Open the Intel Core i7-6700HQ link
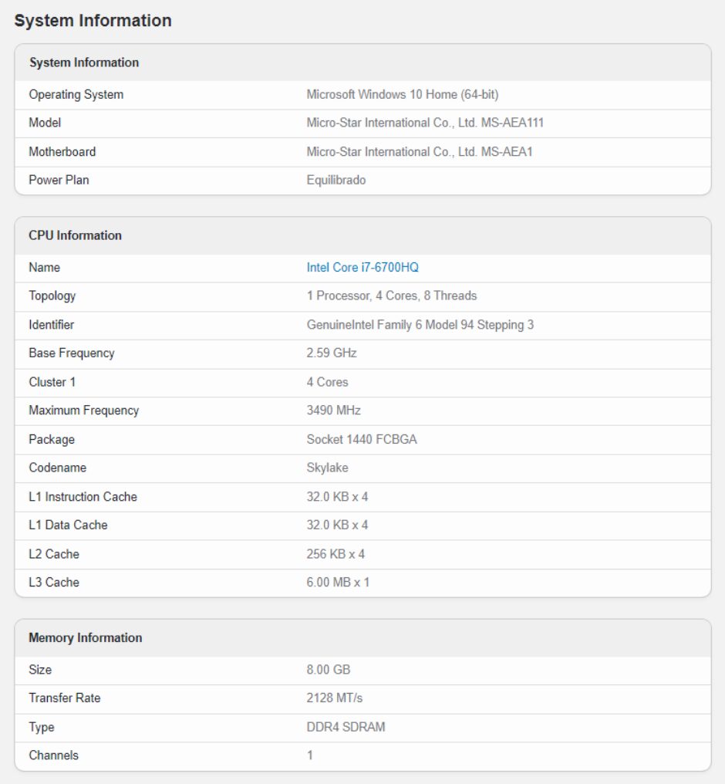Image resolution: width=725 pixels, height=784 pixels. point(362,268)
